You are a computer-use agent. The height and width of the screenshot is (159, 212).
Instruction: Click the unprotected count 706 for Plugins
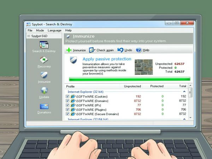coord(138,110)
